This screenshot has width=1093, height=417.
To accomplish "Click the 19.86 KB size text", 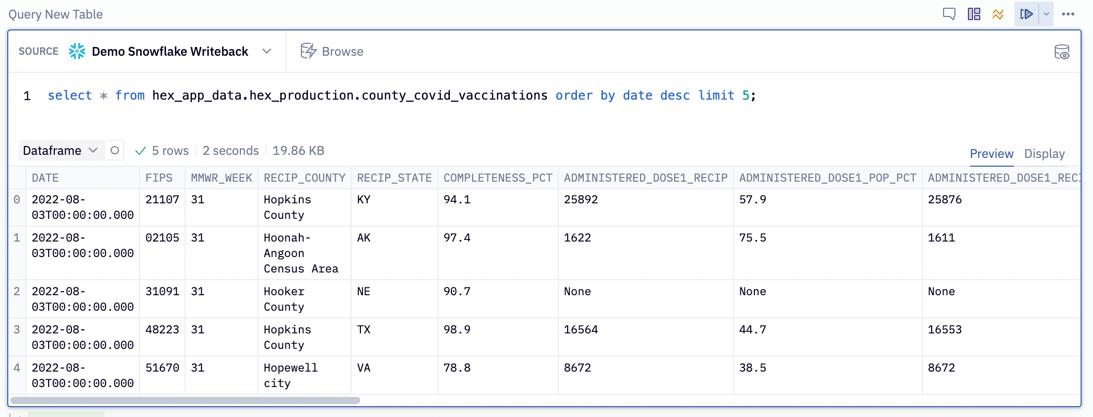I will (298, 151).
